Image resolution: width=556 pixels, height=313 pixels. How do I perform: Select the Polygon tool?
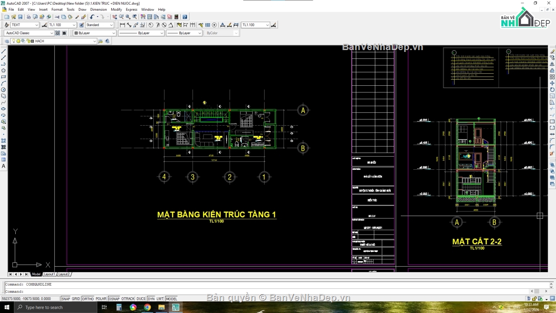tap(4, 70)
